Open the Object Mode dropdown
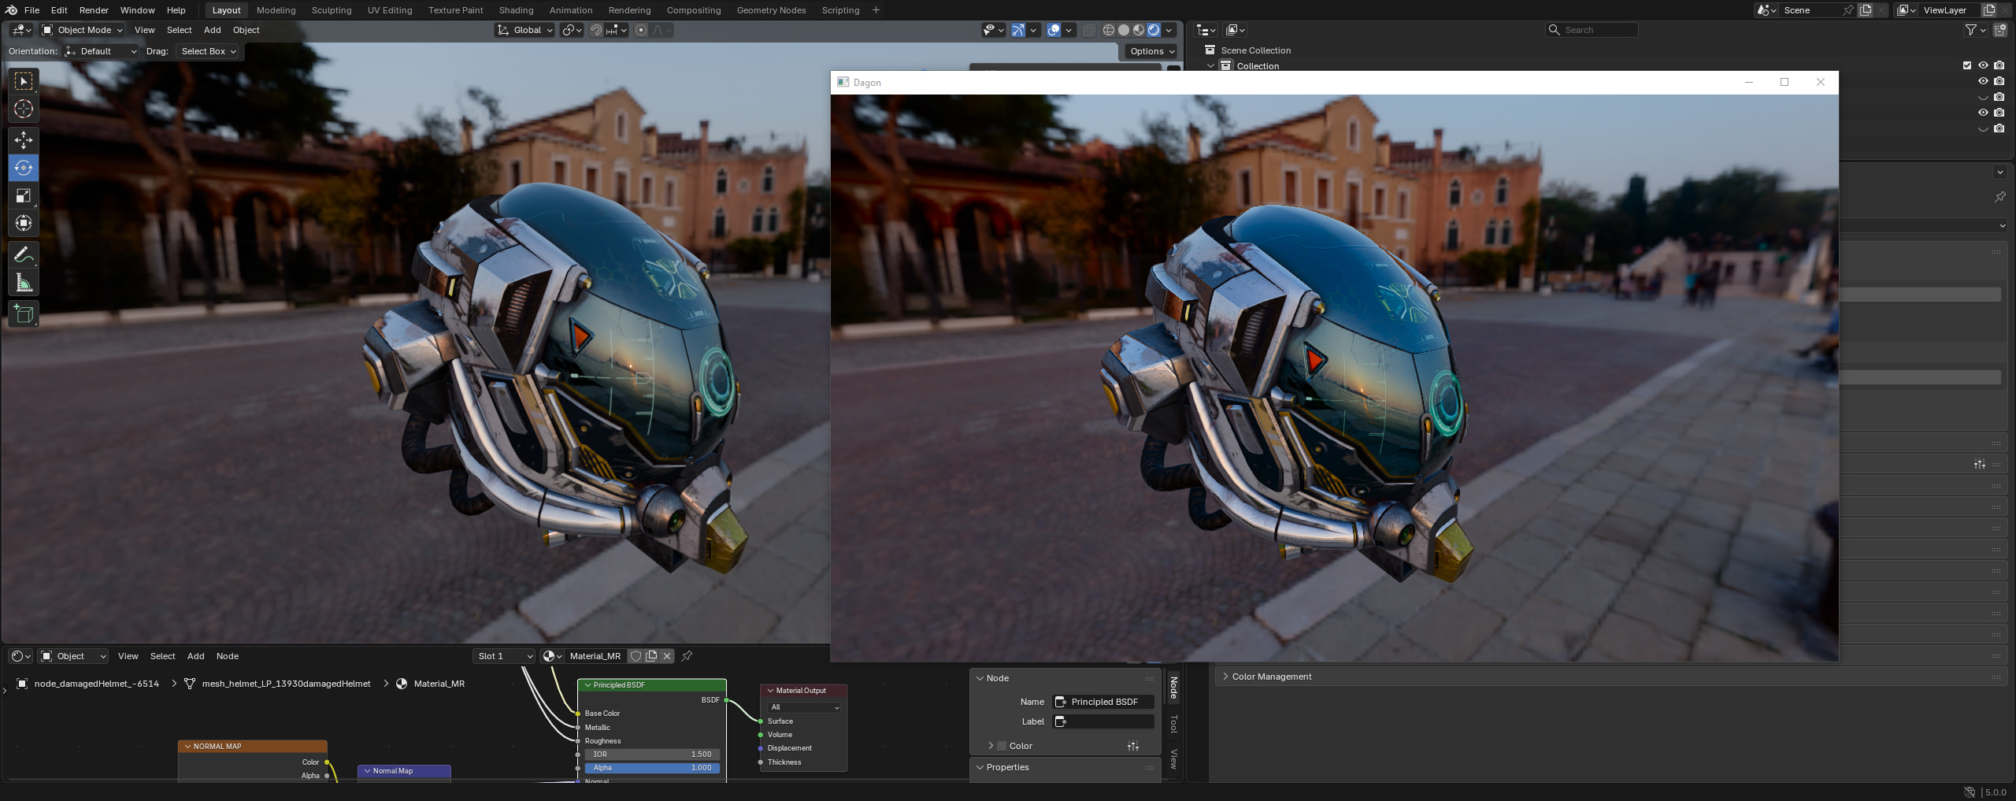The width and height of the screenshot is (2016, 801). (83, 30)
